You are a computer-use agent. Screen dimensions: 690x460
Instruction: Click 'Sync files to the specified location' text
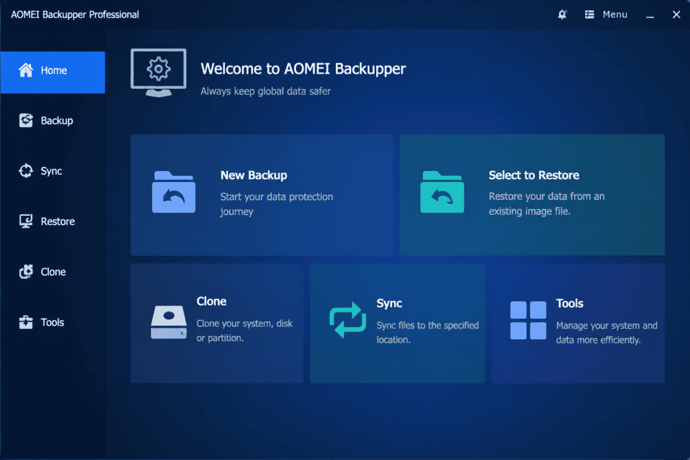click(x=427, y=332)
